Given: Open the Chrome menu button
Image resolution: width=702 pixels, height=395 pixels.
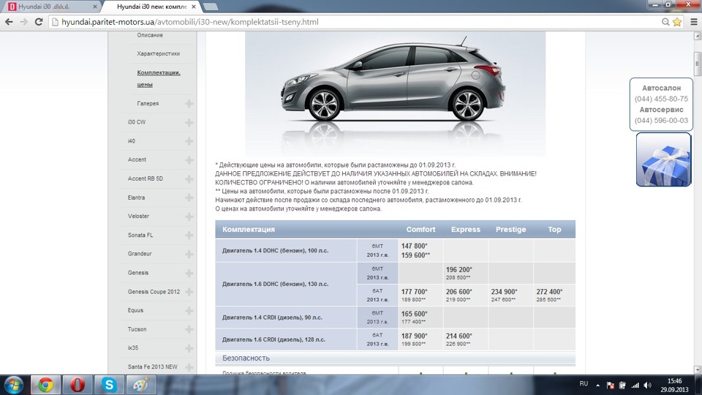Looking at the screenshot, I should click(693, 21).
